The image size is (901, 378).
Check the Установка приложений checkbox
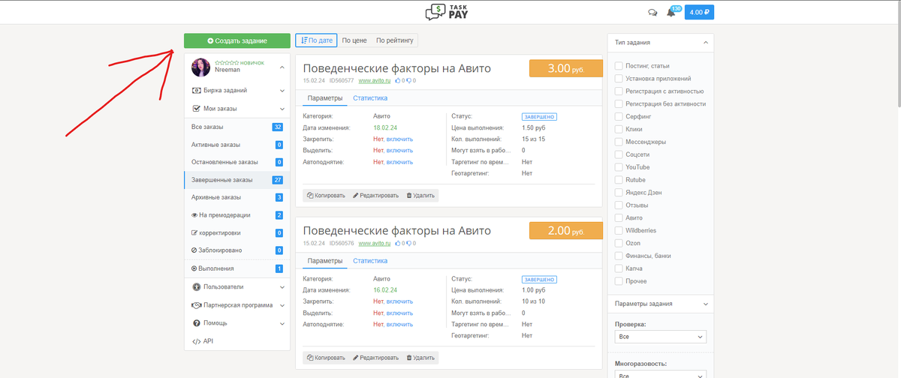[619, 79]
